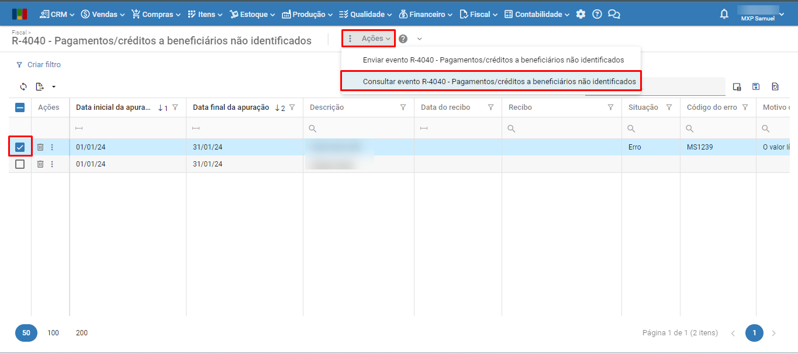
Task: Set page size to 100
Action: pos(53,333)
